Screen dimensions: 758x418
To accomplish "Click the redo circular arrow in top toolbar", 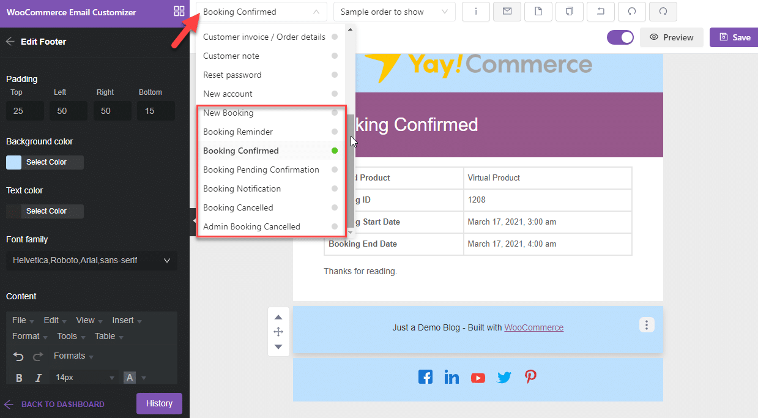I will tap(663, 12).
